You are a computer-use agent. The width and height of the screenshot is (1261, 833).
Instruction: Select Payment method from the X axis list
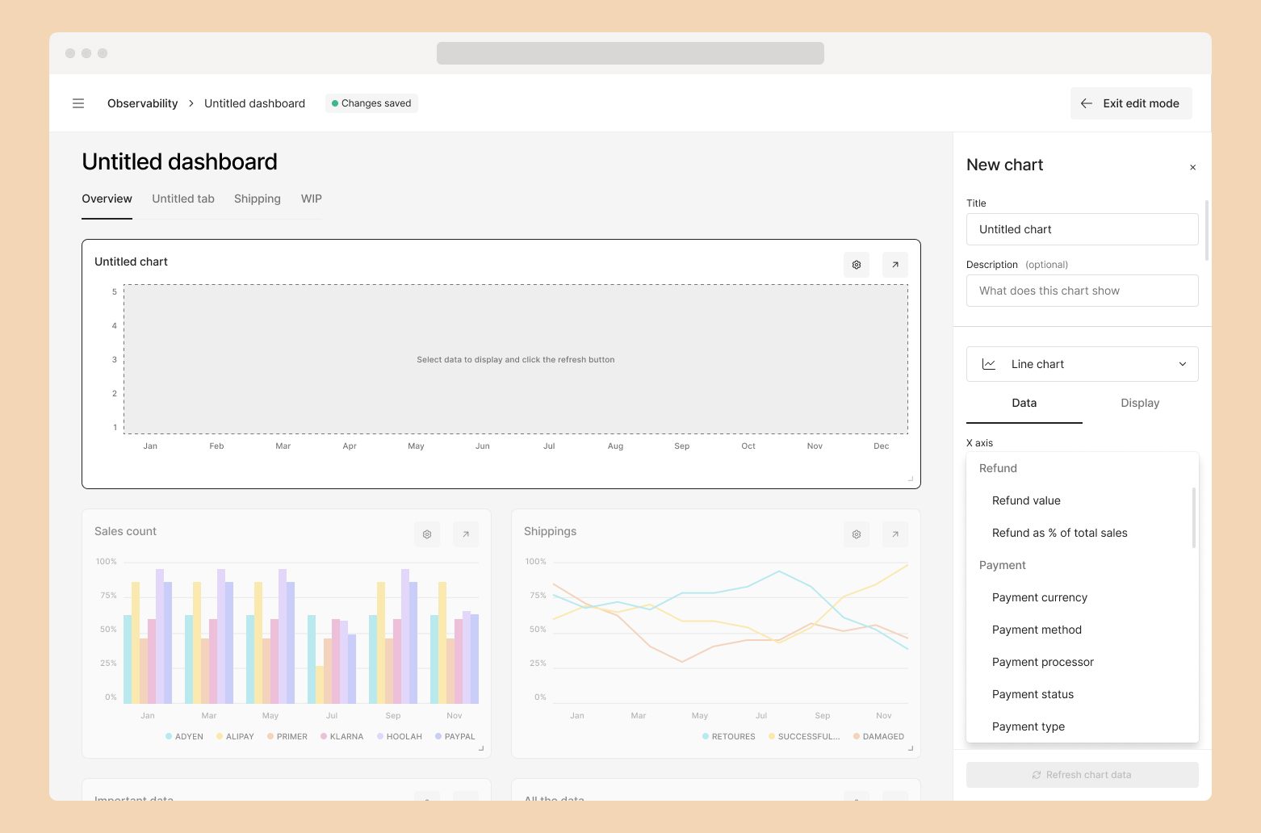[x=1037, y=630]
